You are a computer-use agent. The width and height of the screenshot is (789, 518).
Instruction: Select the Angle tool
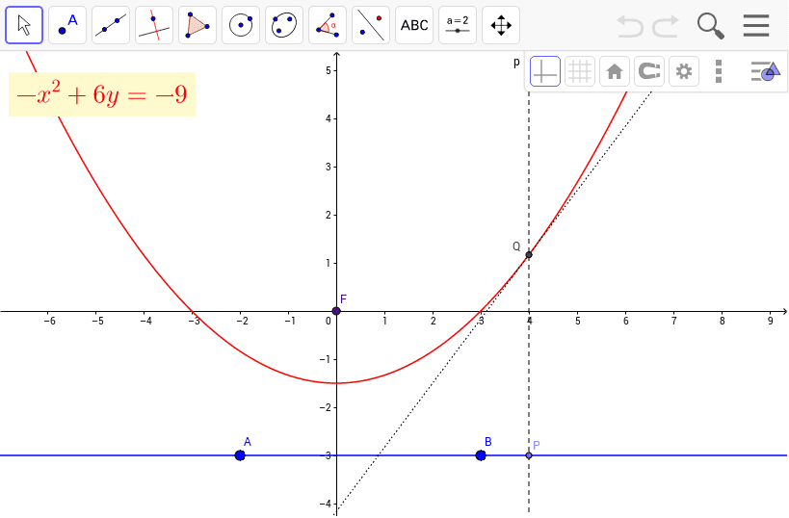point(328,25)
